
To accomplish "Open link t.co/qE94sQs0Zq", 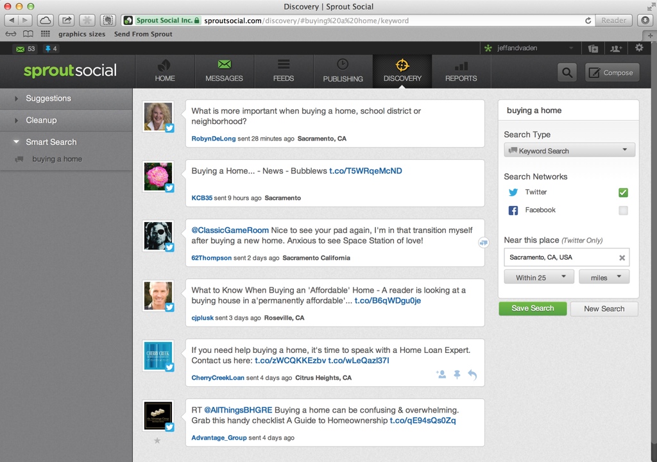I will click(x=423, y=420).
